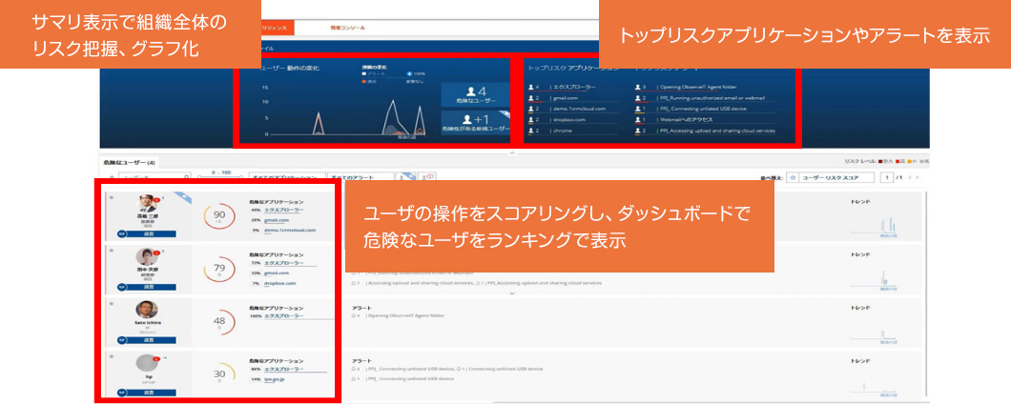Click the 危険なユーザー count tile showing 4
This screenshot has width=1011, height=404.
pyautogui.click(x=474, y=92)
